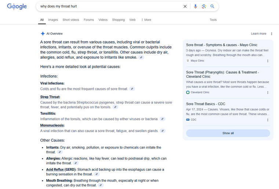This screenshot has height=189, width=279.
Task: Open source link after Mouth Breathing bullet
Action: point(101,185)
